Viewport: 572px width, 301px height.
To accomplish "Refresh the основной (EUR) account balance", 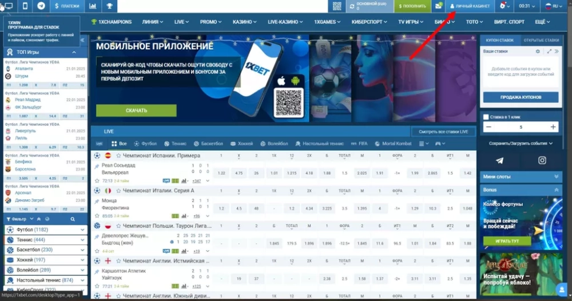I will pyautogui.click(x=352, y=6).
